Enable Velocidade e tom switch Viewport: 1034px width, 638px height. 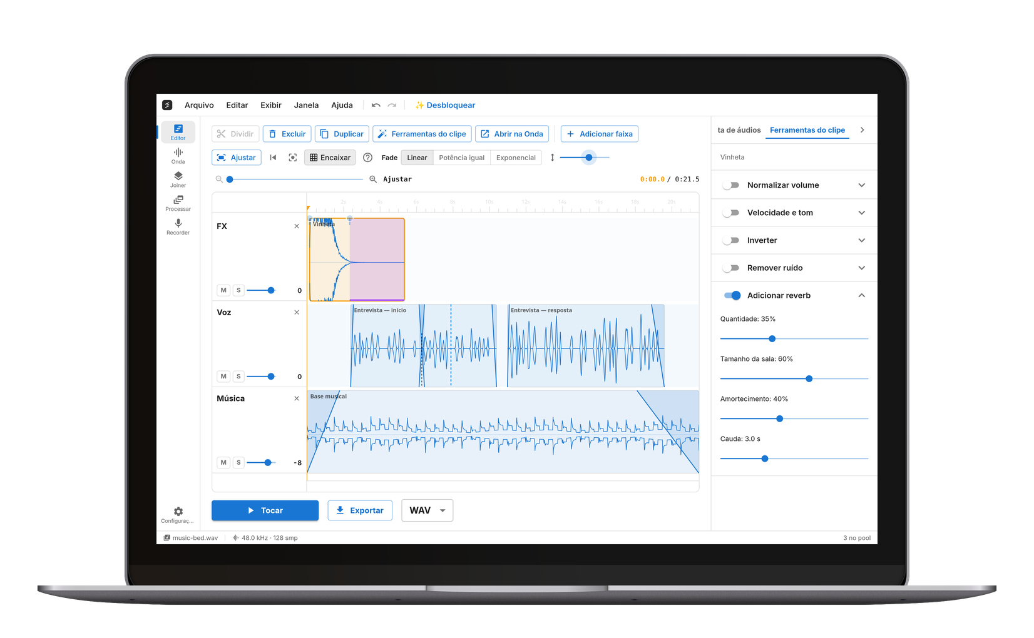click(x=730, y=213)
